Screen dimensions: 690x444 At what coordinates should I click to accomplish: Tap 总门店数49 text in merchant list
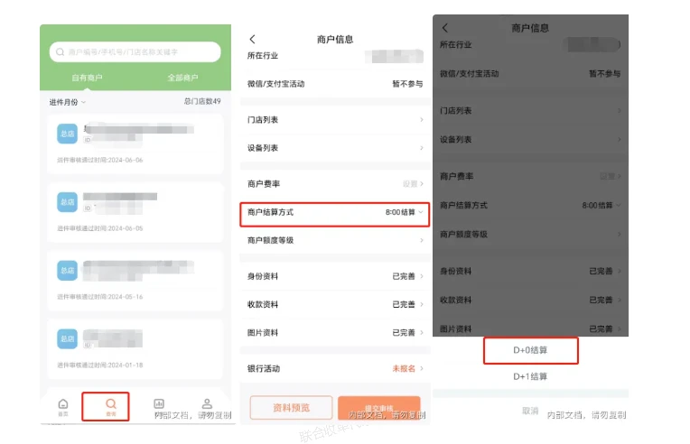coord(202,102)
